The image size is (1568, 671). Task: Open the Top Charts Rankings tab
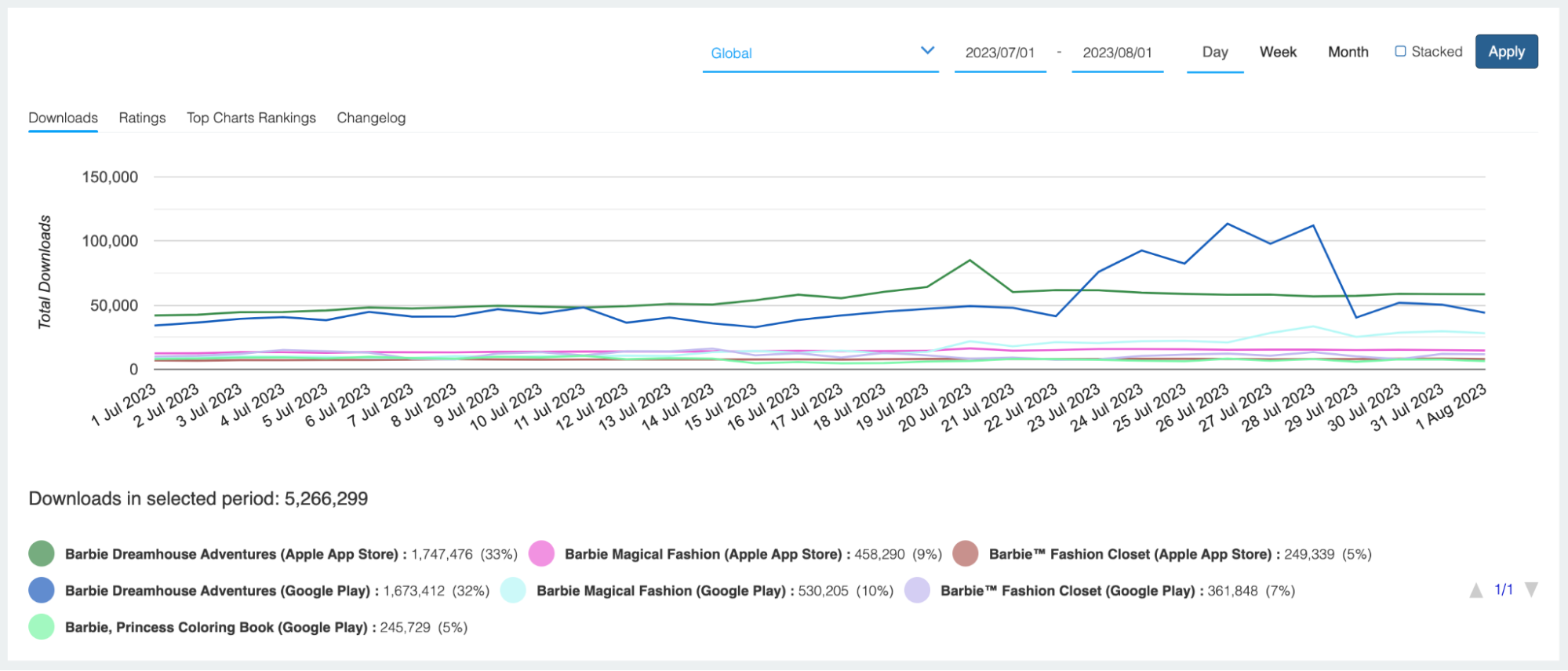251,118
